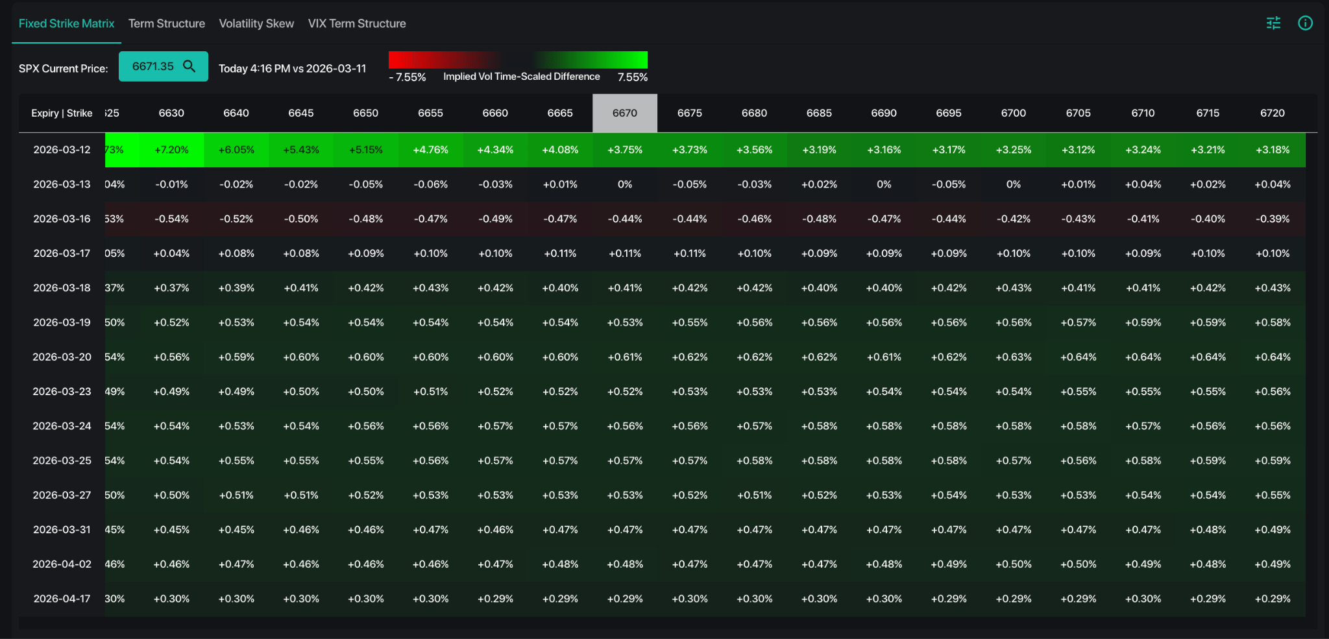The height and width of the screenshot is (639, 1329).
Task: Click the SPX price 6671.35 button
Action: point(153,66)
